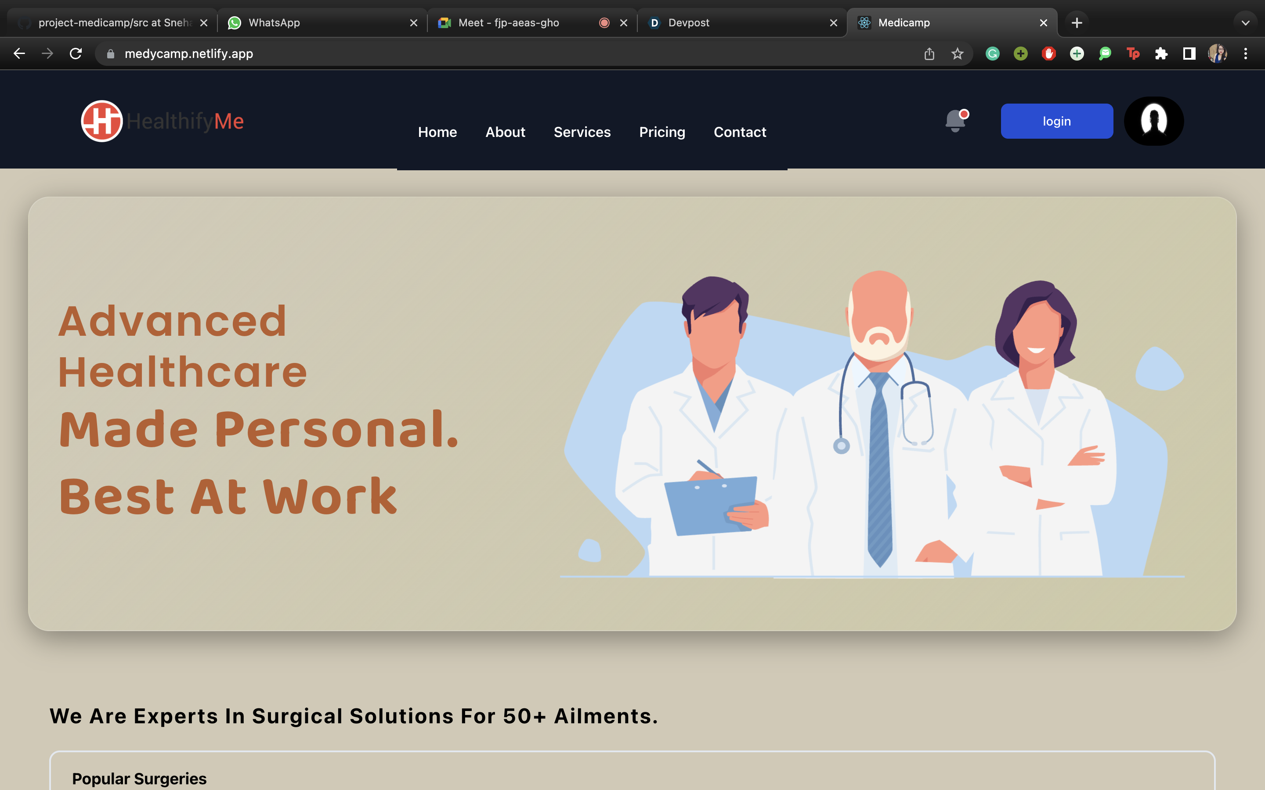Bookmark page with star icon
Screen dimensions: 1265x790
pyautogui.click(x=957, y=53)
